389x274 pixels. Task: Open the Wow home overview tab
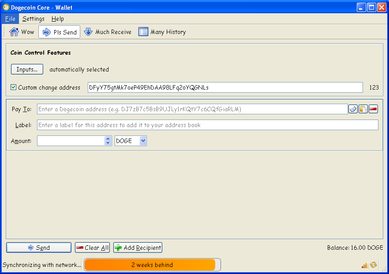click(x=22, y=32)
